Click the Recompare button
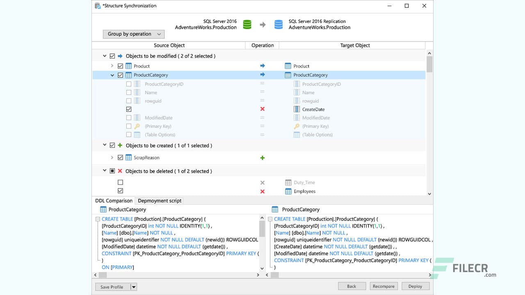Screen dimensions: 525x295 click(x=383, y=286)
